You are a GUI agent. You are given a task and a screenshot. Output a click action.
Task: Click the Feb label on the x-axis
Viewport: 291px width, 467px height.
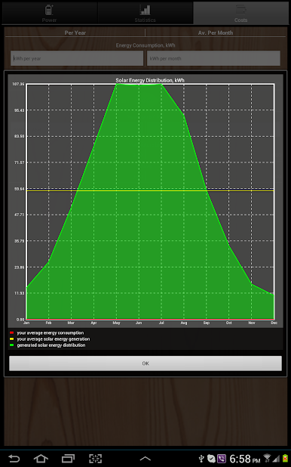pyautogui.click(x=49, y=323)
